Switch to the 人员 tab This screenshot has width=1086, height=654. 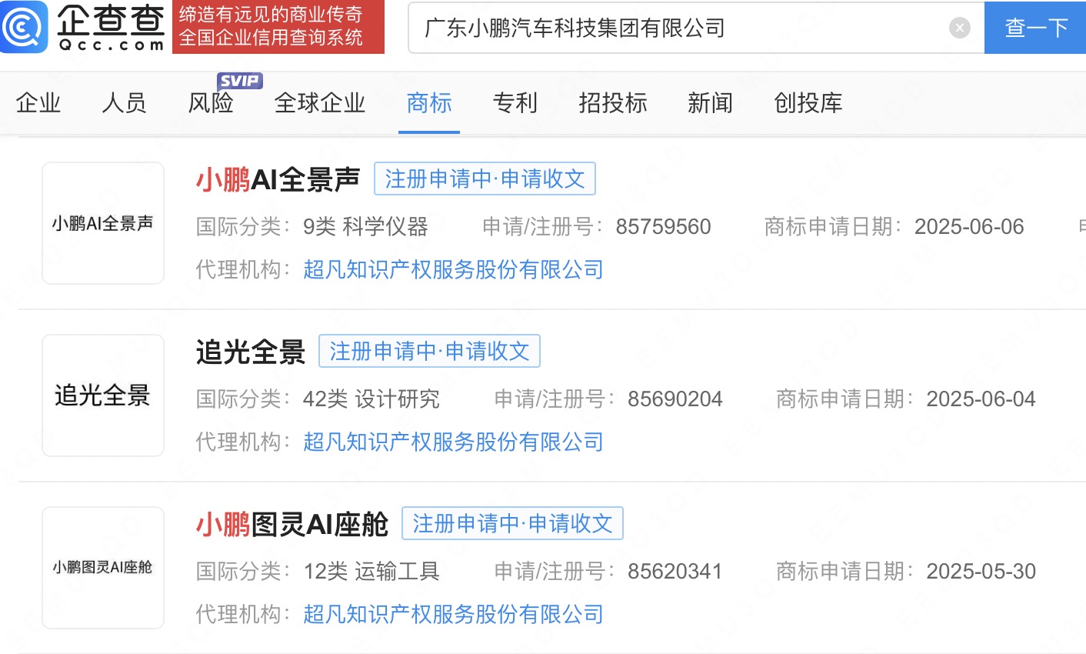pyautogui.click(x=124, y=102)
